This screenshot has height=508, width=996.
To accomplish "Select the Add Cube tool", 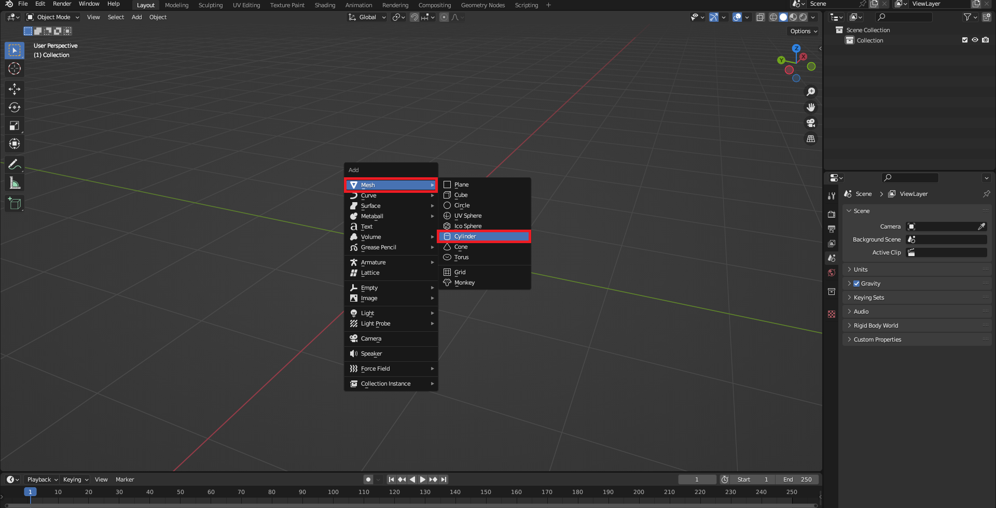I will click(x=15, y=204).
